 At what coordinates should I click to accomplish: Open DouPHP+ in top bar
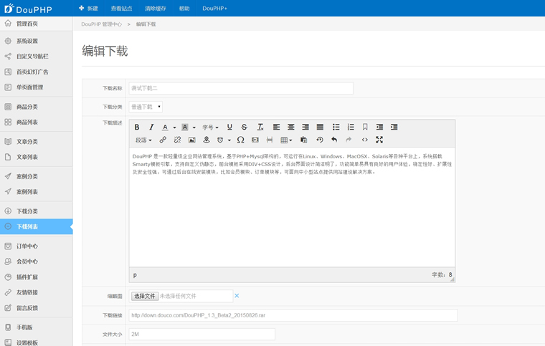tap(215, 9)
